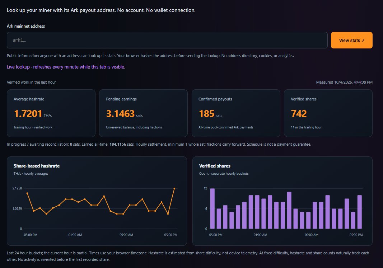Click the last data point on hashrate line
The height and width of the screenshot is (268, 383).
pos(174,188)
